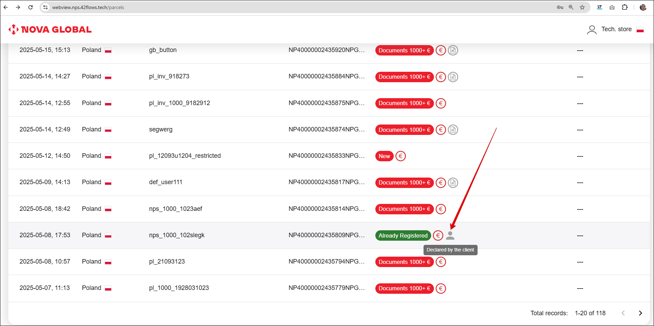Image resolution: width=654 pixels, height=326 pixels.
Task: Click the New status badge
Action: (x=384, y=156)
